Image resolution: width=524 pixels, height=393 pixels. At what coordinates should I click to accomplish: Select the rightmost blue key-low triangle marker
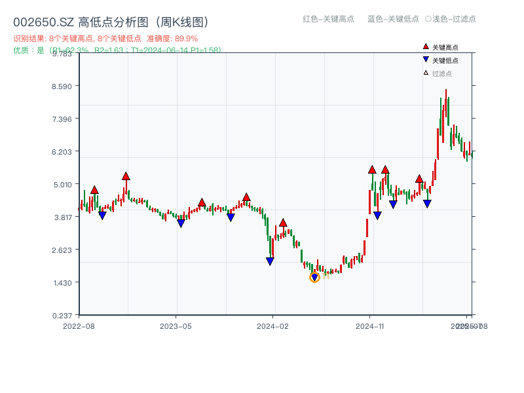coord(427,204)
